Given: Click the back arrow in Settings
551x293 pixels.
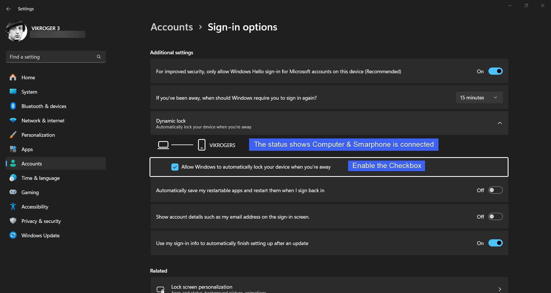Looking at the screenshot, I should (x=9, y=9).
